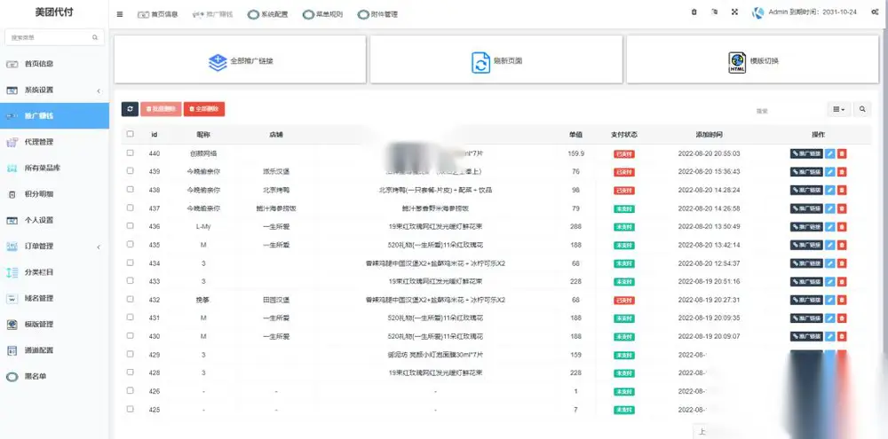This screenshot has height=439, width=888.
Task: Open the 首页信息 top tab
Action: [157, 14]
